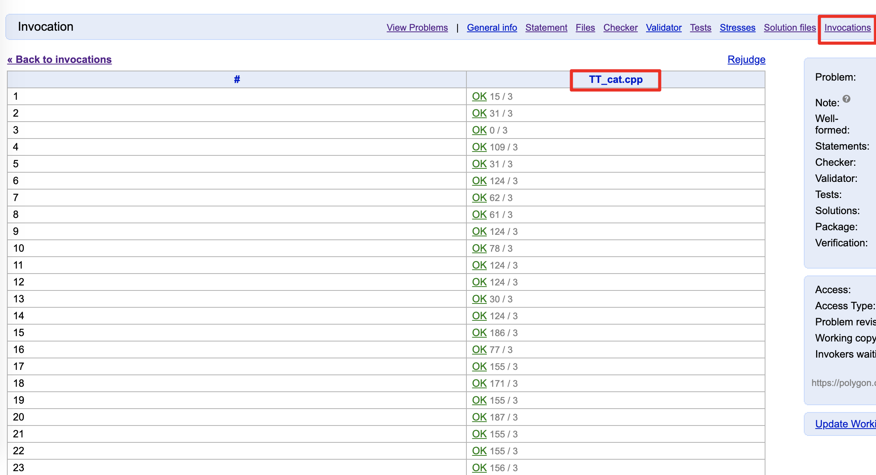Open OK verdict for test 20

click(x=479, y=417)
